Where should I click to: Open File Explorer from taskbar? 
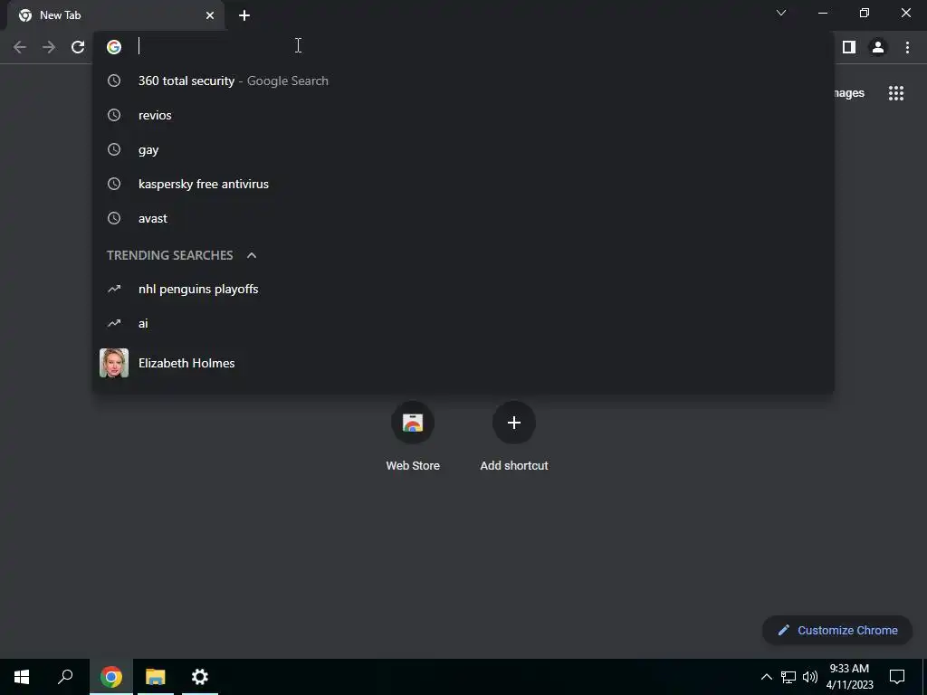(x=156, y=677)
